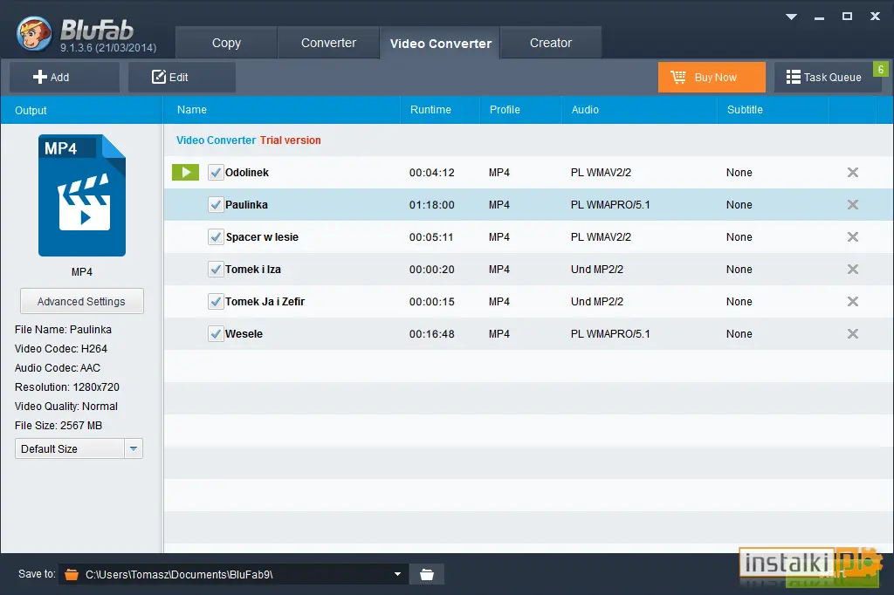894x595 pixels.
Task: Open Paulinka's PL WMAPRO/5.1 audio selector
Action: pyautogui.click(x=610, y=205)
